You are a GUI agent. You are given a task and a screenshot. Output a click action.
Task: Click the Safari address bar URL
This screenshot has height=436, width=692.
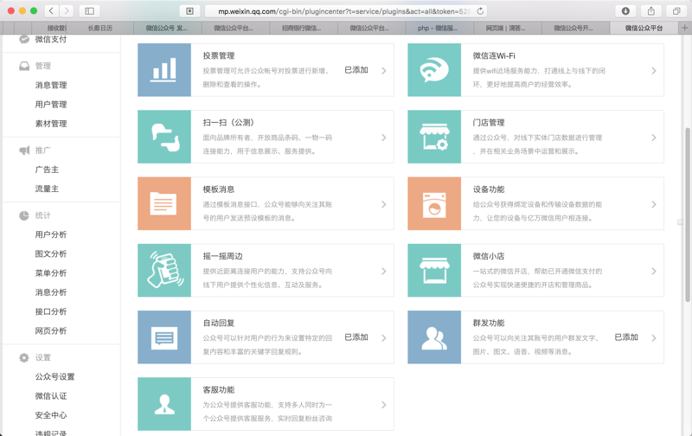pos(344,11)
